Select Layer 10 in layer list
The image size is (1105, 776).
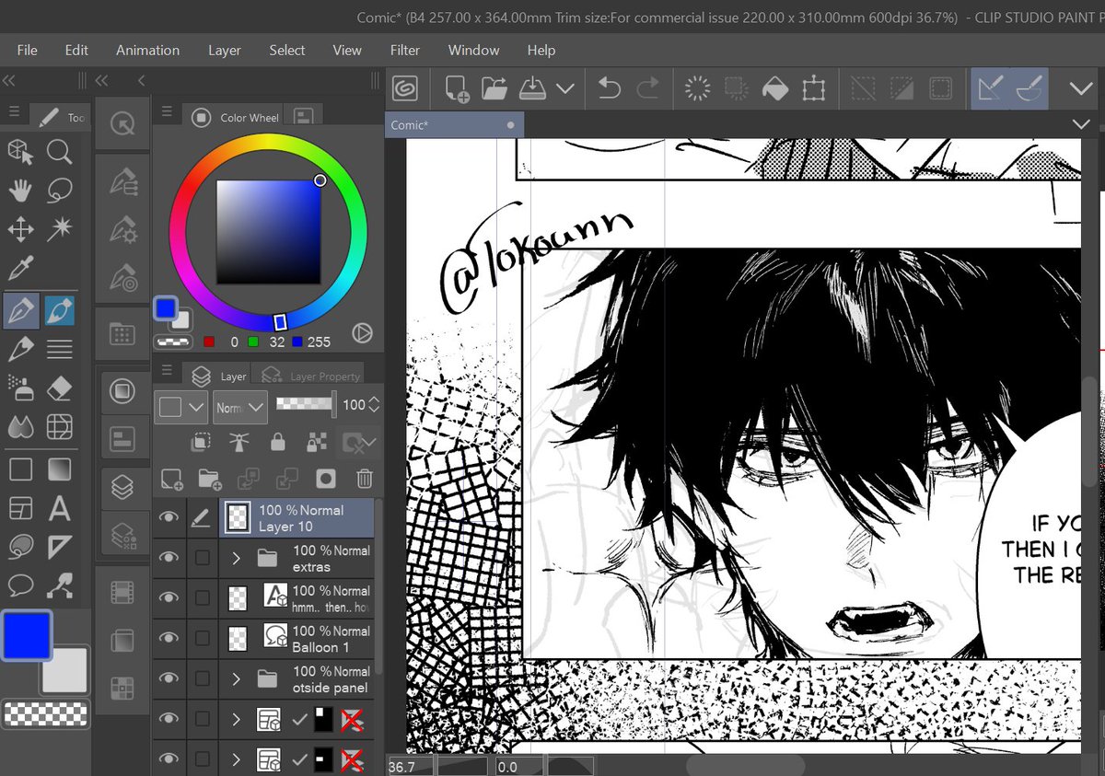click(297, 518)
